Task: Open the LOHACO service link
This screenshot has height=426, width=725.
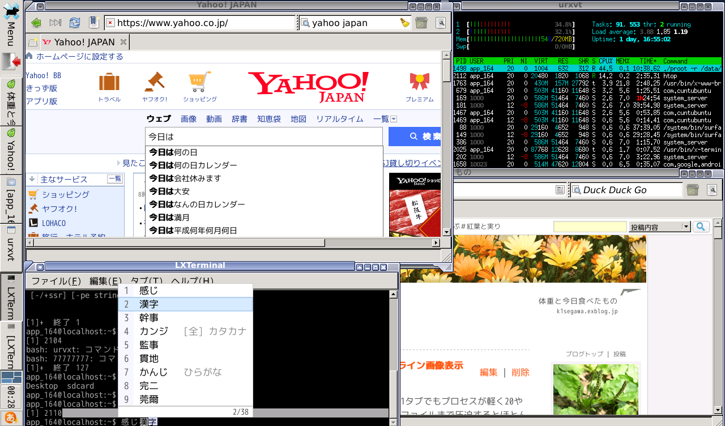Action: click(x=54, y=223)
